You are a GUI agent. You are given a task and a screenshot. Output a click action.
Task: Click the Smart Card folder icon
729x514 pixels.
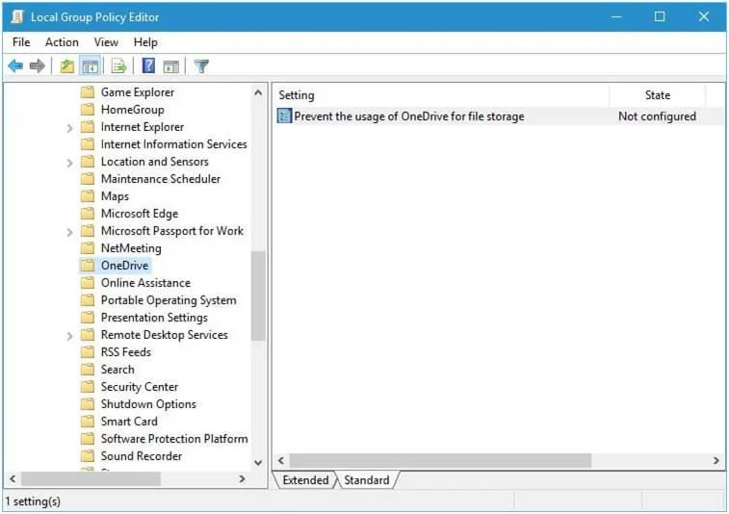[x=88, y=422]
